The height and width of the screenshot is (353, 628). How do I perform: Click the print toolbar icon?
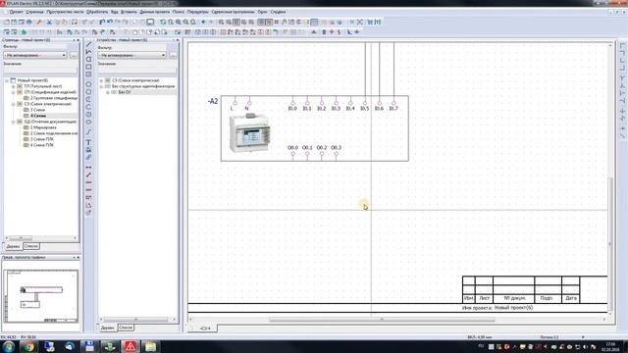click(x=29, y=22)
